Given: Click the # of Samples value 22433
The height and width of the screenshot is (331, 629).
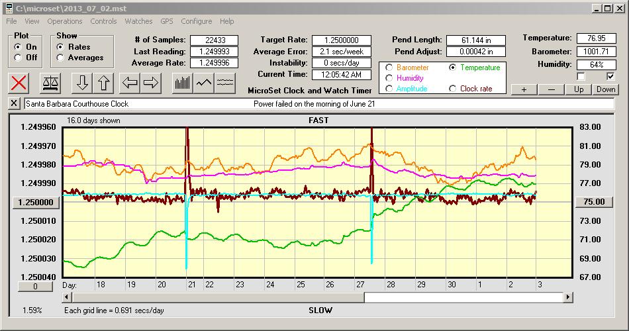Looking at the screenshot, I should [215, 40].
